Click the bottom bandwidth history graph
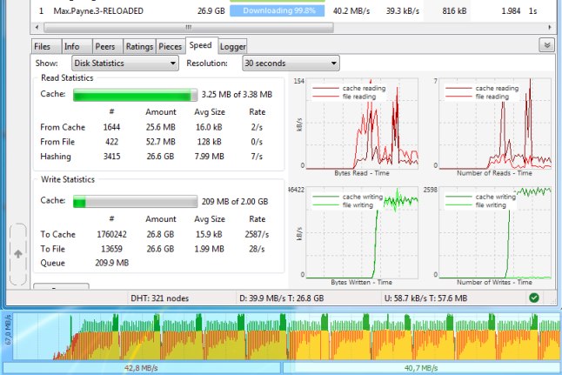Image resolution: width=562 pixels, height=375 pixels. (287, 336)
